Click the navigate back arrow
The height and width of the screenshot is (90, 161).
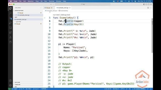click(x=51, y=4)
